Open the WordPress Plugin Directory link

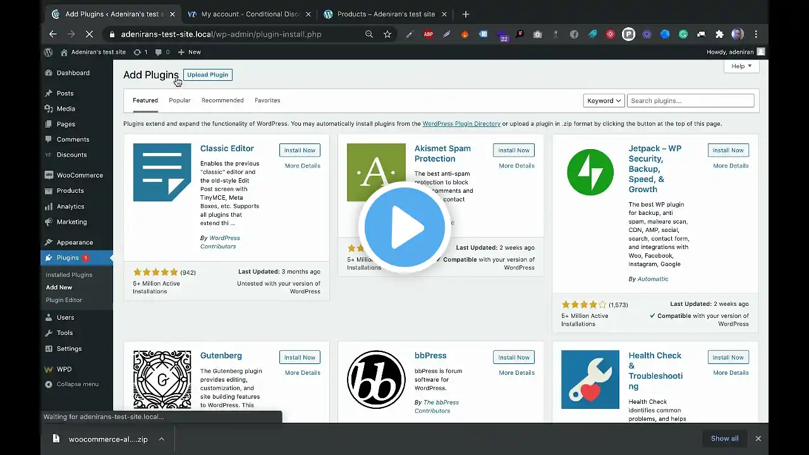(x=461, y=124)
